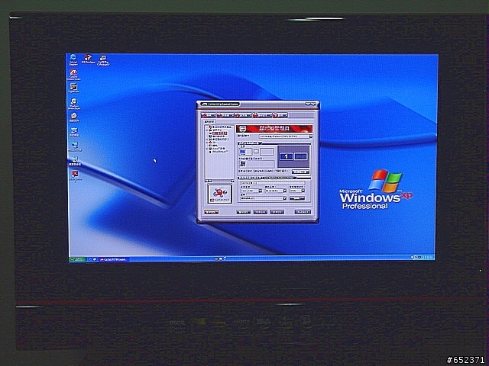
Task: Select the second display in the layout preview
Action: [x=300, y=156]
